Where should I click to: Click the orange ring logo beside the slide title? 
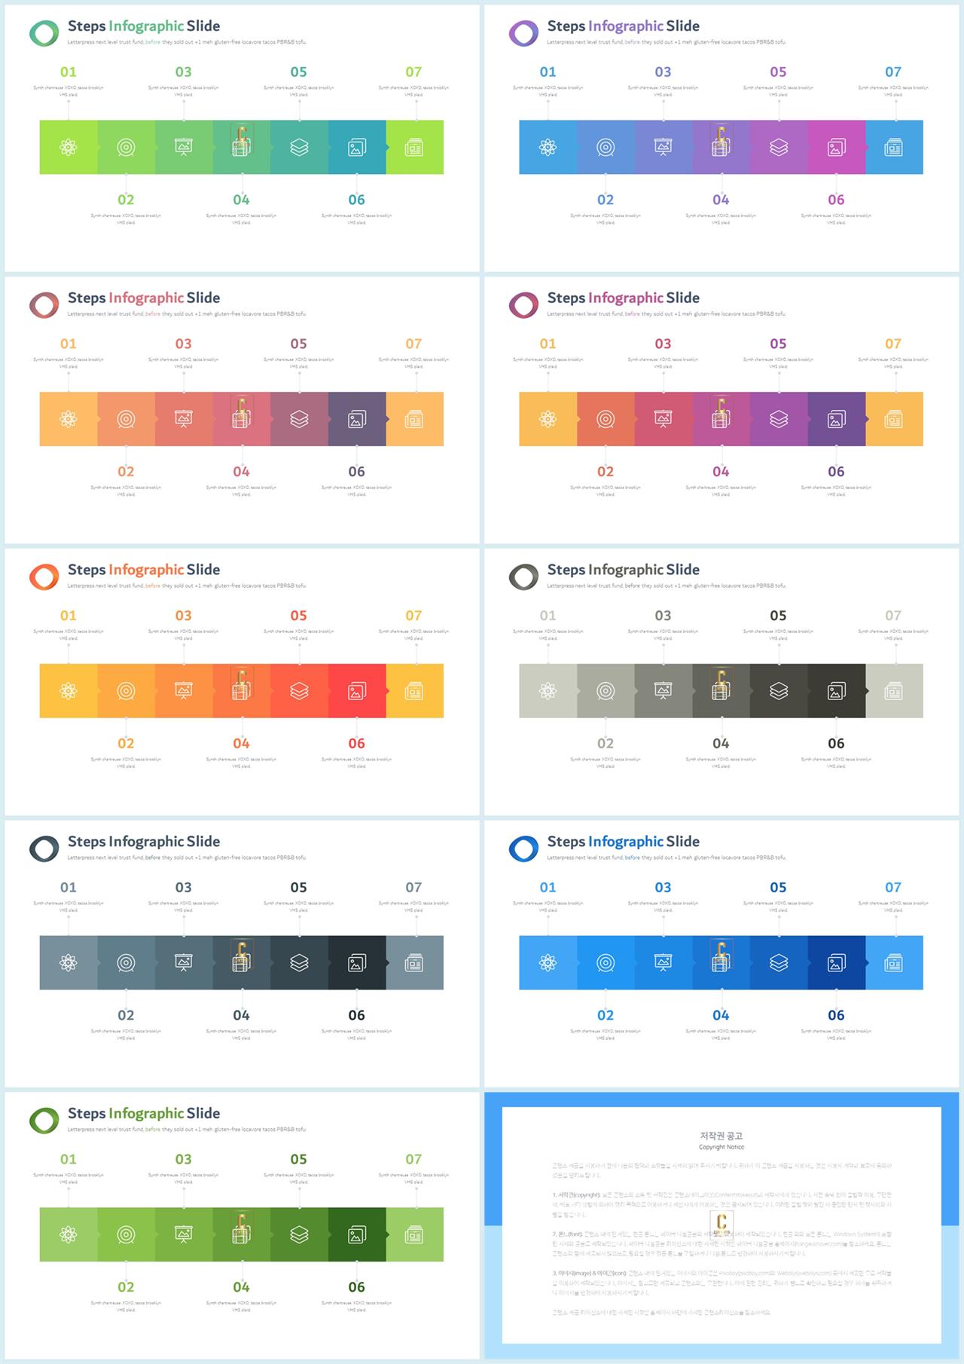coord(44,576)
